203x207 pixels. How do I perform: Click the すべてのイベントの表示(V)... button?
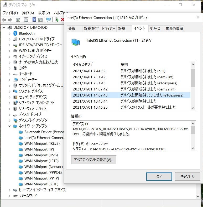click(x=93, y=160)
